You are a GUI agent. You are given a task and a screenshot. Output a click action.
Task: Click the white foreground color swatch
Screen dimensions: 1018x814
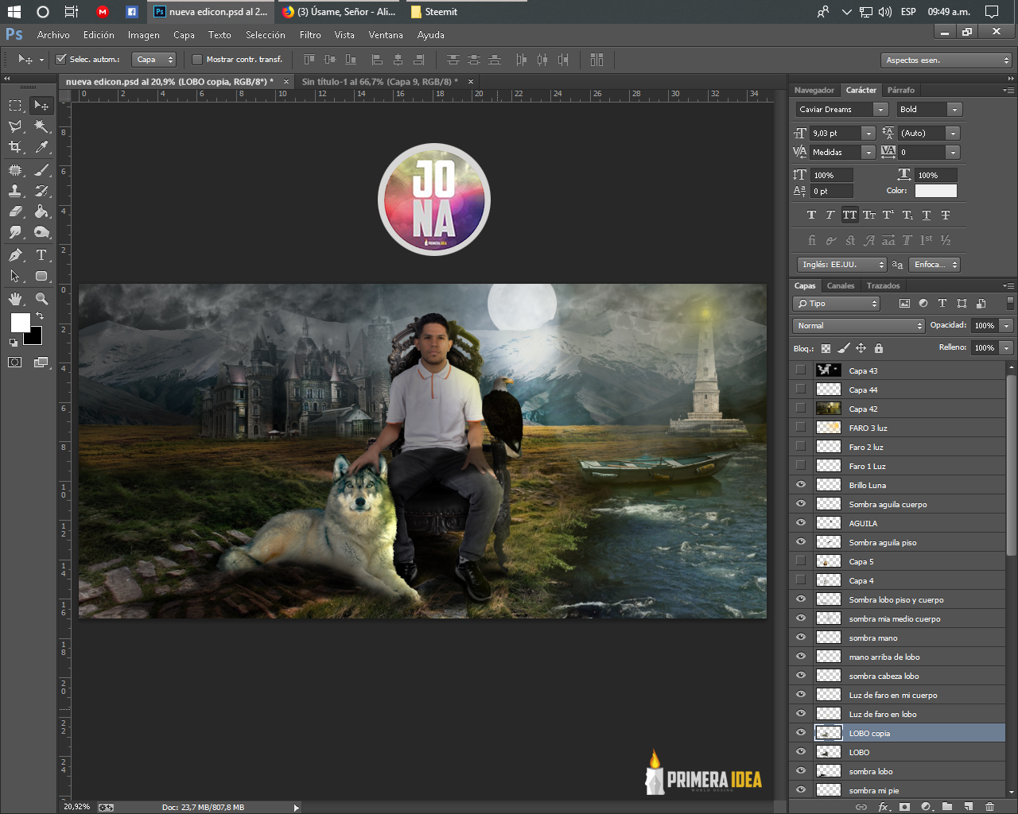19,322
